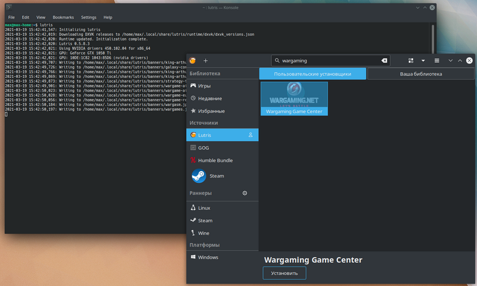The height and width of the screenshot is (286, 477).
Task: Click the account icon beside Lutris source
Action: pos(250,135)
